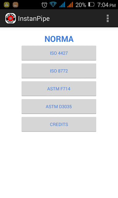Choose the ASTM D3035 norm

pyautogui.click(x=59, y=106)
